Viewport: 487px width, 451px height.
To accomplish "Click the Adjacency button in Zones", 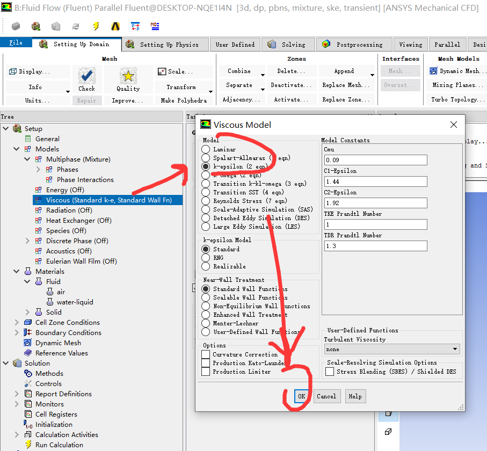I will pyautogui.click(x=241, y=99).
